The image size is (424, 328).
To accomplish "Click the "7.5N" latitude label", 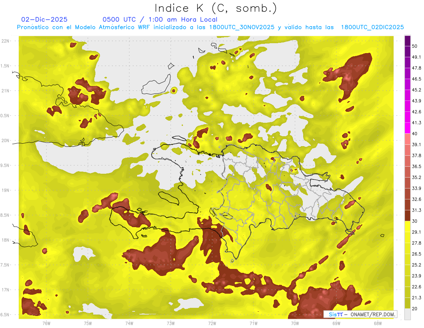I will click(5, 265).
